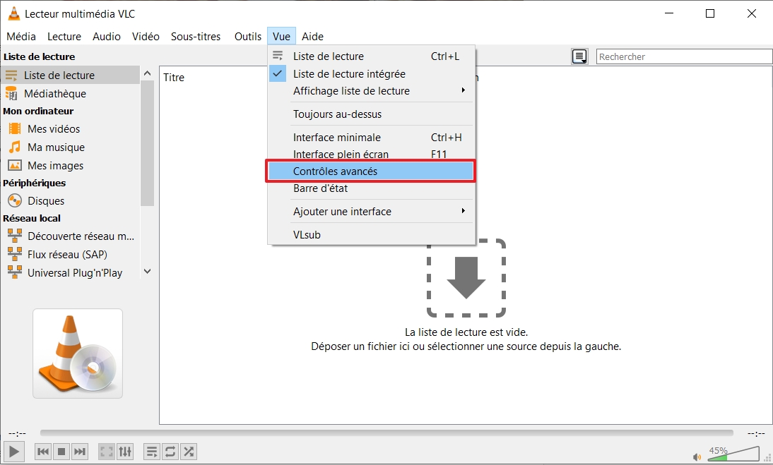Click the Universal Plug'n'Play network icon
773x465 pixels.
coord(15,272)
